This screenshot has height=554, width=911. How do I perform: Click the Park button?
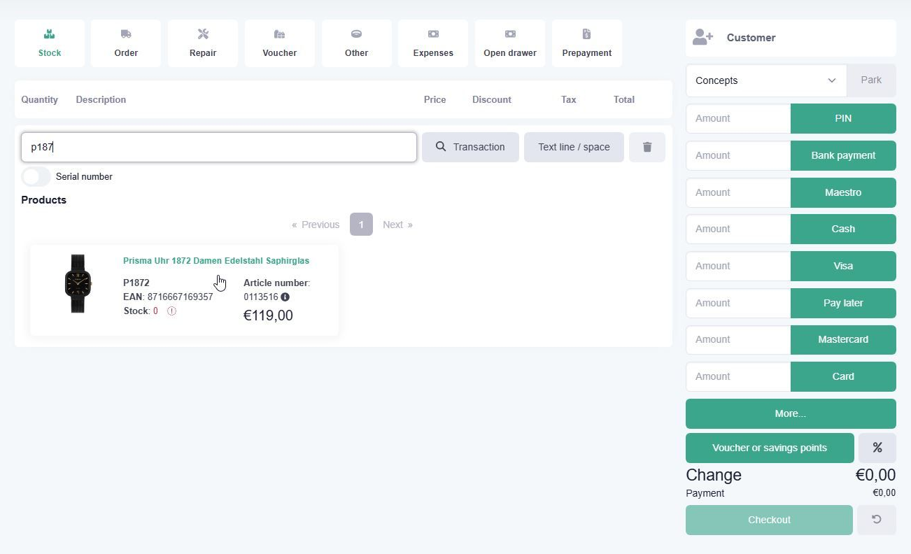[871, 80]
